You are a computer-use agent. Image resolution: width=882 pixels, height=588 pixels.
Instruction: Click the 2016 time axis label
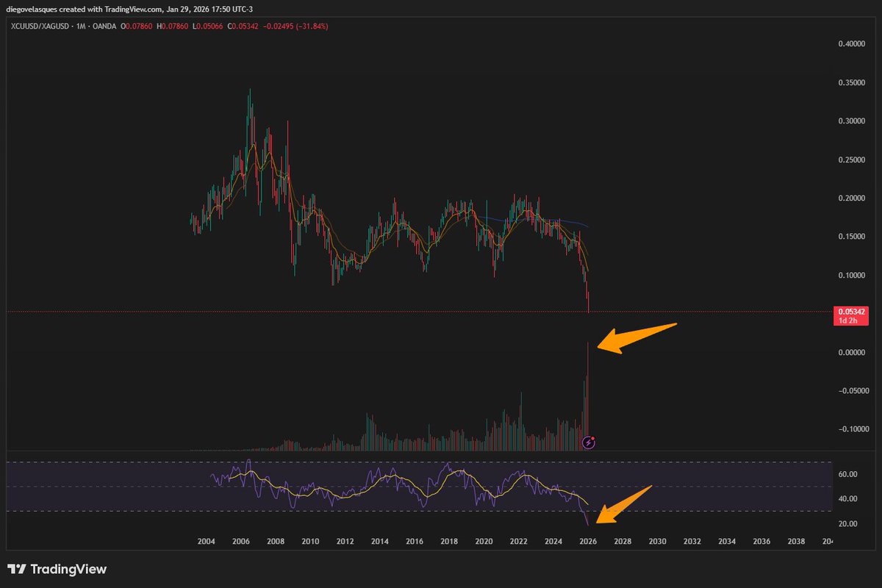click(x=414, y=542)
